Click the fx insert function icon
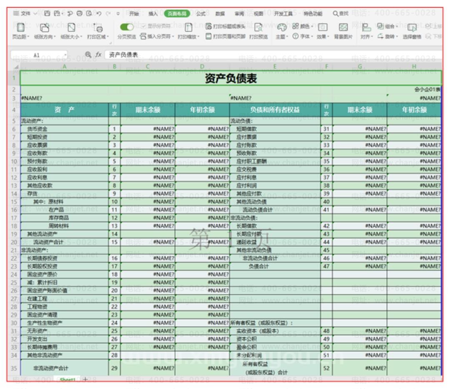Screen dimensions: 451x389 pyautogui.click(x=98, y=54)
